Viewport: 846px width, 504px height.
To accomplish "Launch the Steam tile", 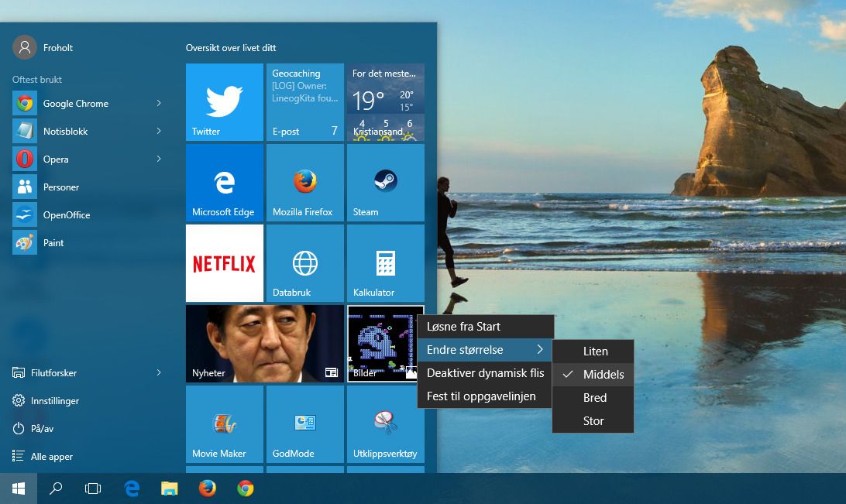I will click(x=386, y=183).
